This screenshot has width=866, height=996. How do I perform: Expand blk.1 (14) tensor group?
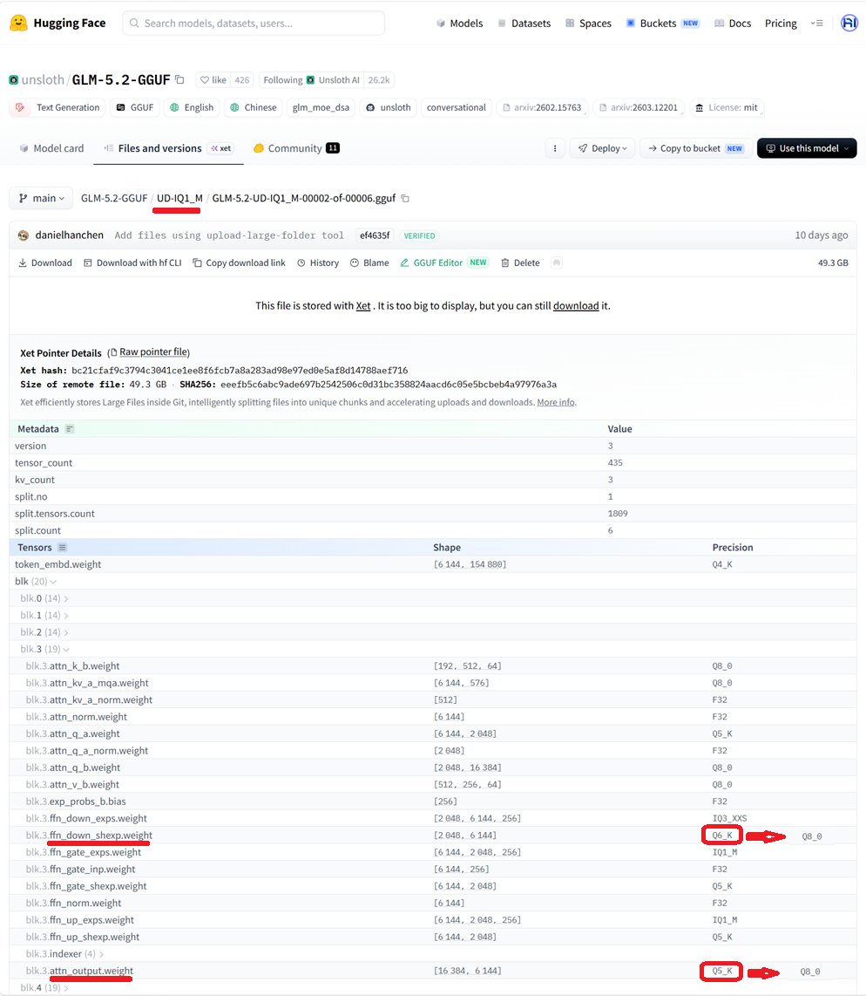click(44, 616)
